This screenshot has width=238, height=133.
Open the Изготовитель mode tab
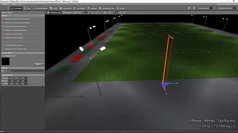tap(79, 8)
